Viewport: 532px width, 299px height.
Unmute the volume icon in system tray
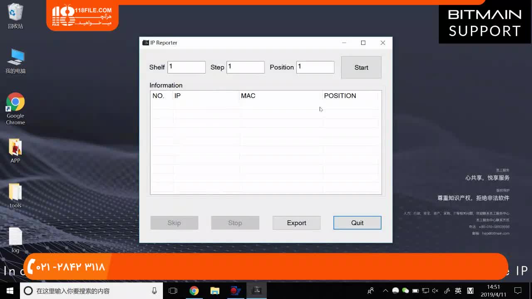(x=435, y=291)
